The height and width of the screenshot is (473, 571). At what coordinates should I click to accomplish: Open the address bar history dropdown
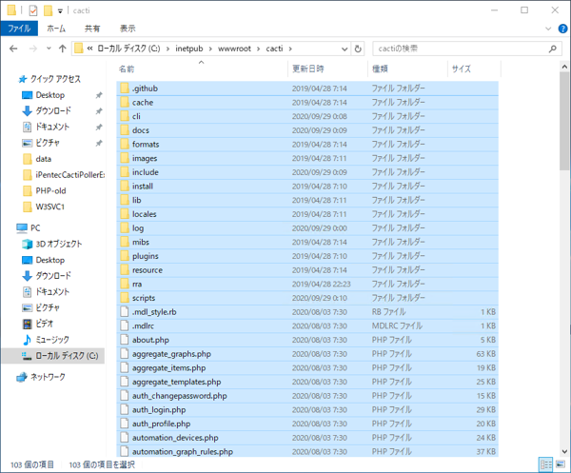click(x=345, y=49)
